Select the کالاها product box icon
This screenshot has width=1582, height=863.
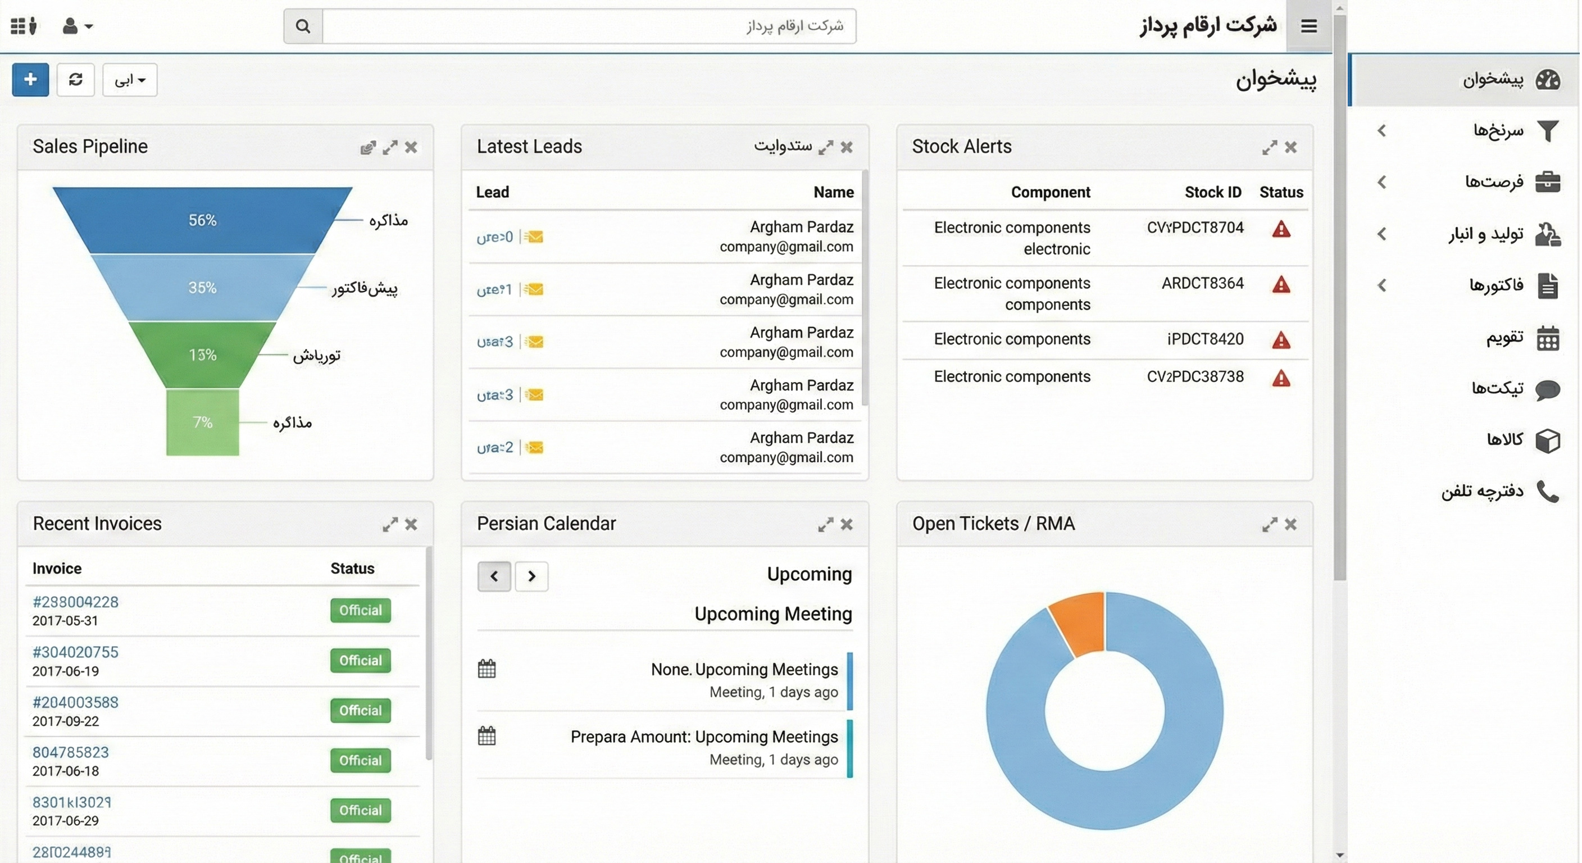point(1549,440)
